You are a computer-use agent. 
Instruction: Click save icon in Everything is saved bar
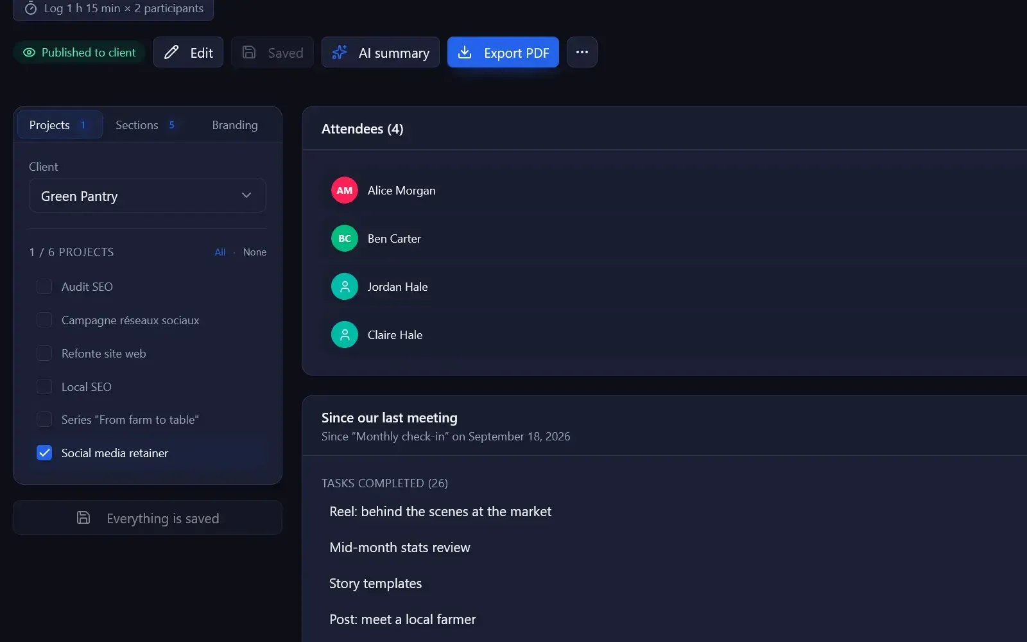pyautogui.click(x=83, y=517)
